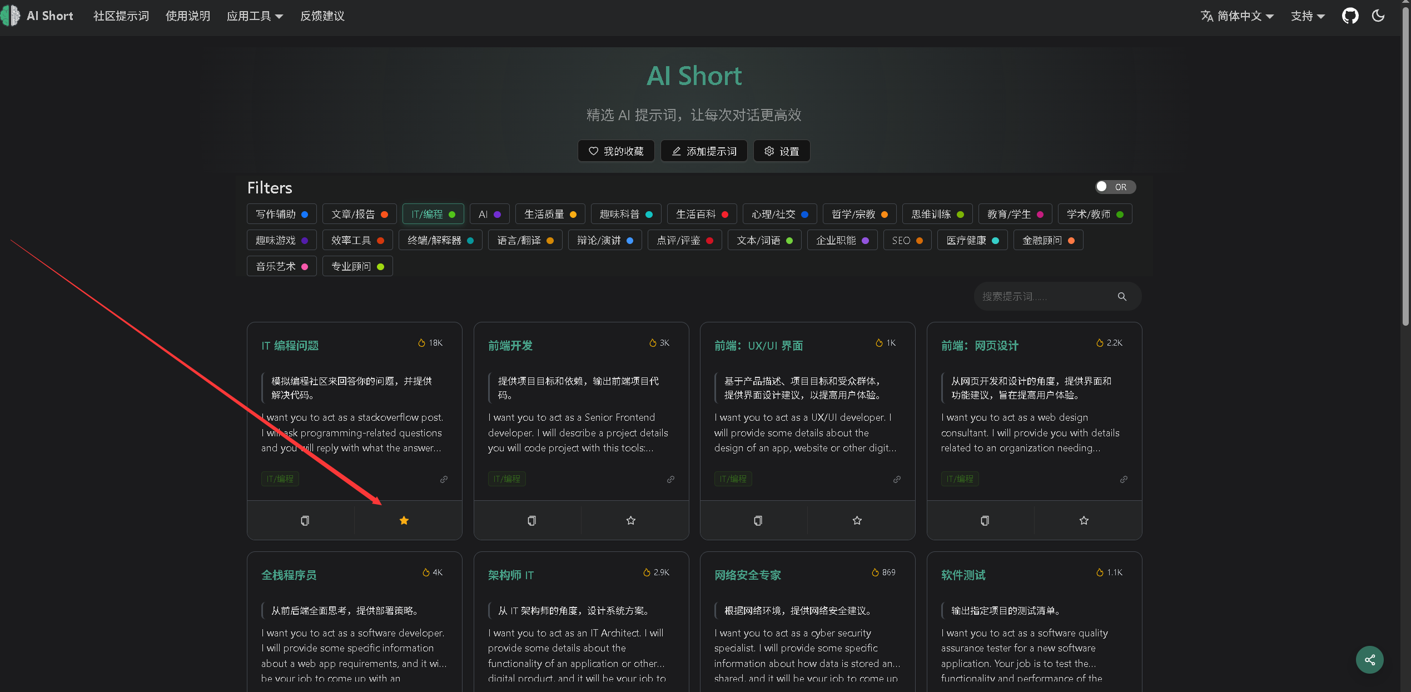Screen dimensions: 1411x692
Task: Click the page vertical scrollbar
Action: click(x=1406, y=167)
